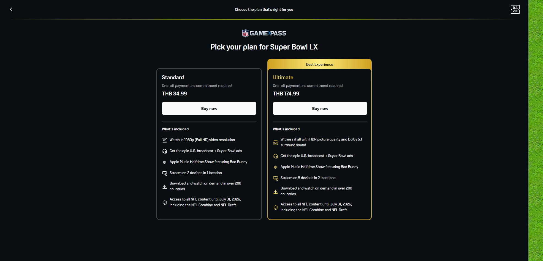Click the download icon in Ultimate plan

[x=276, y=191]
